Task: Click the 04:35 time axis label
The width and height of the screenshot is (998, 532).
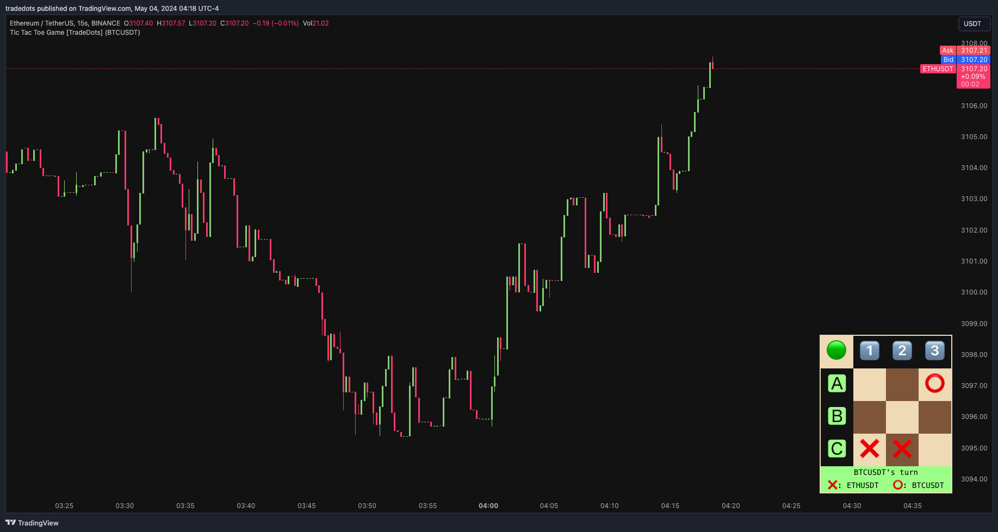Action: tap(913, 506)
